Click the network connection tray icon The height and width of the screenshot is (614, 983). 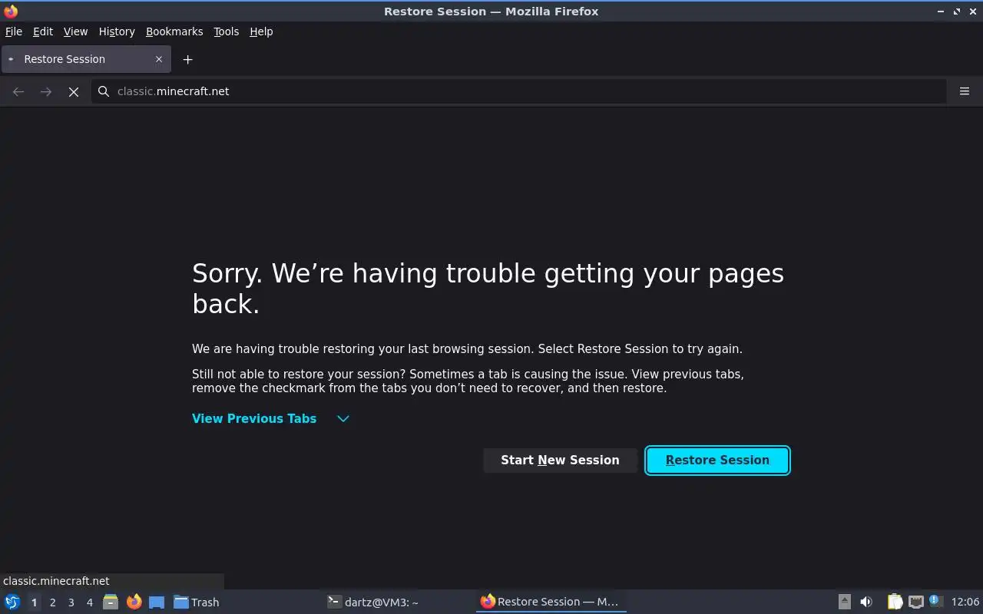coord(915,602)
